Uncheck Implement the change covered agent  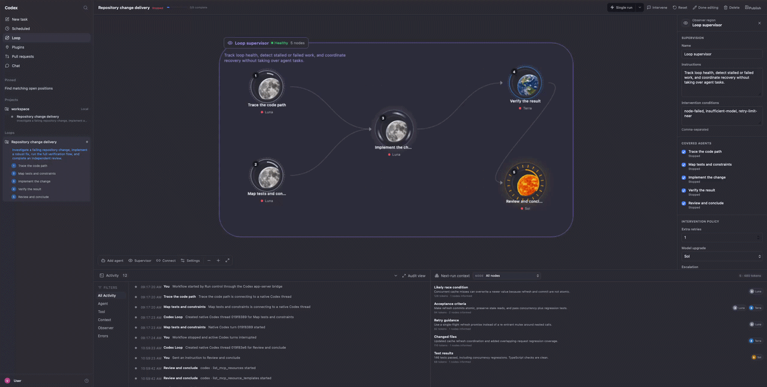coord(684,177)
